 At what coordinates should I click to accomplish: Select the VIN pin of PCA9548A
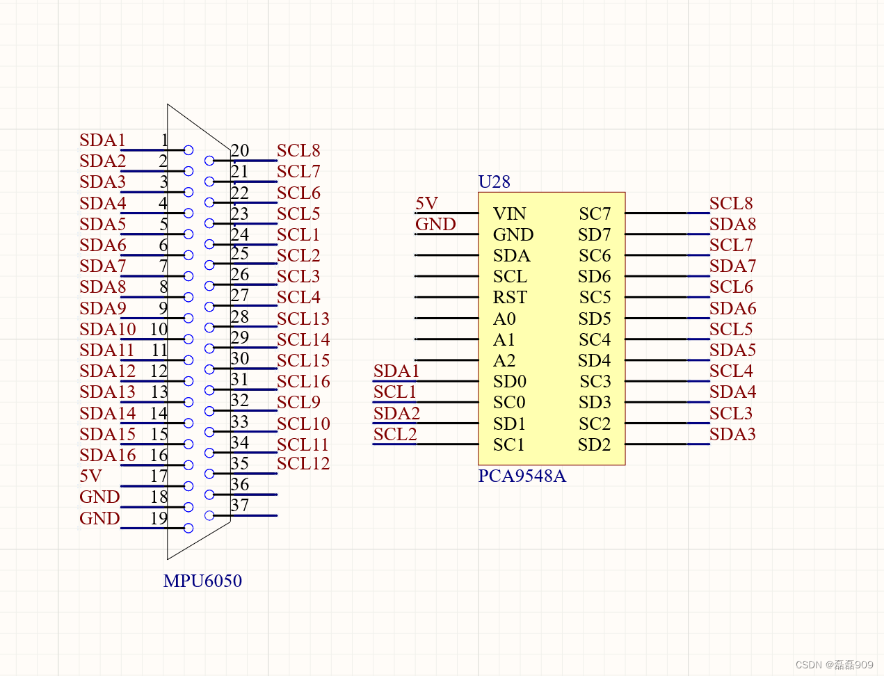tap(511, 214)
